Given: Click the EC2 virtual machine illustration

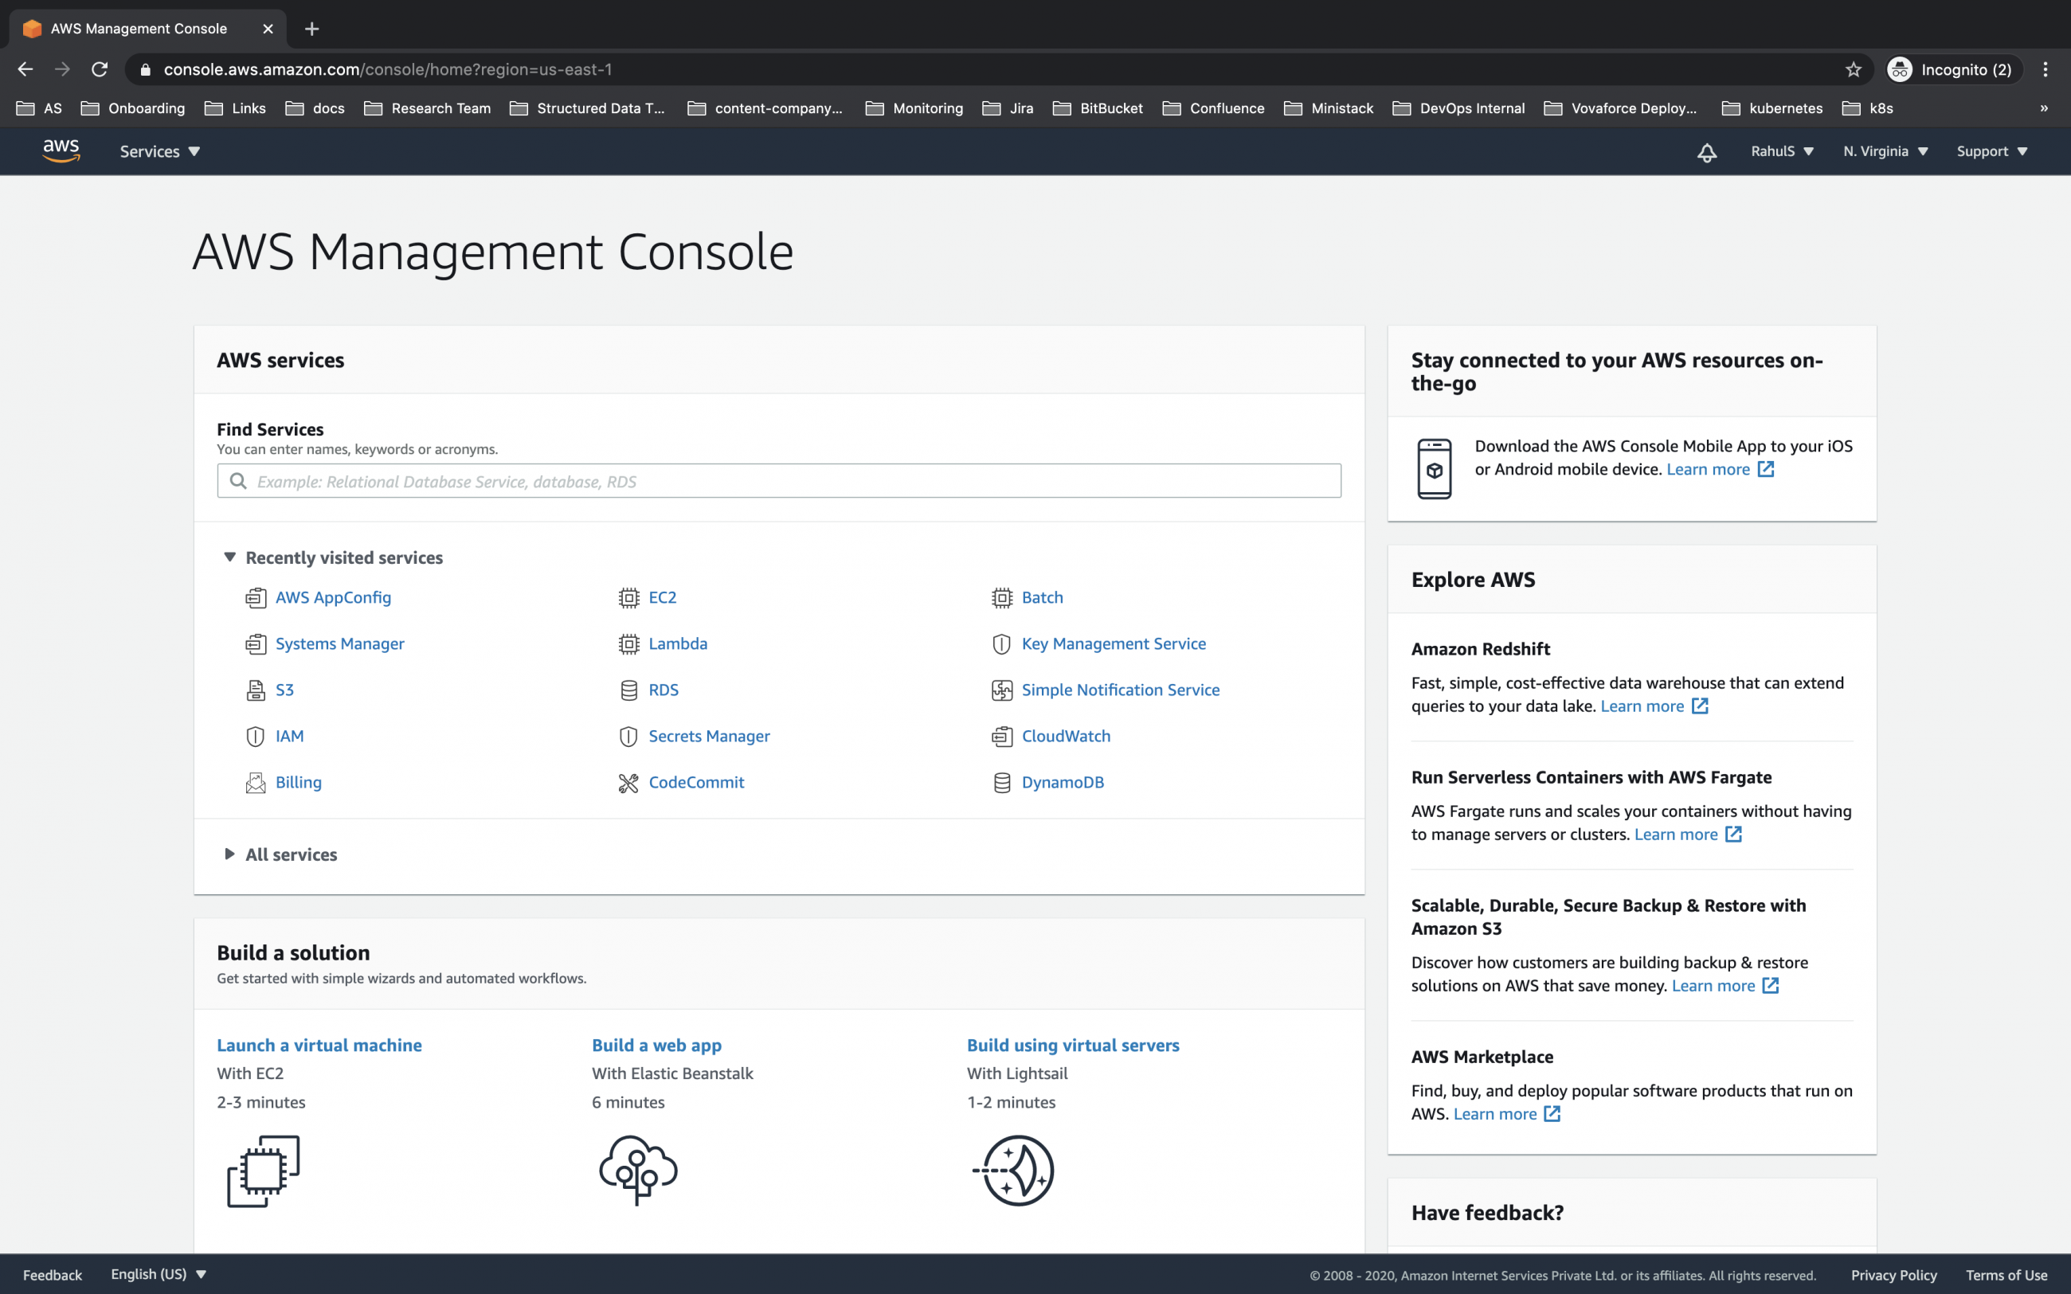Looking at the screenshot, I should point(263,1171).
